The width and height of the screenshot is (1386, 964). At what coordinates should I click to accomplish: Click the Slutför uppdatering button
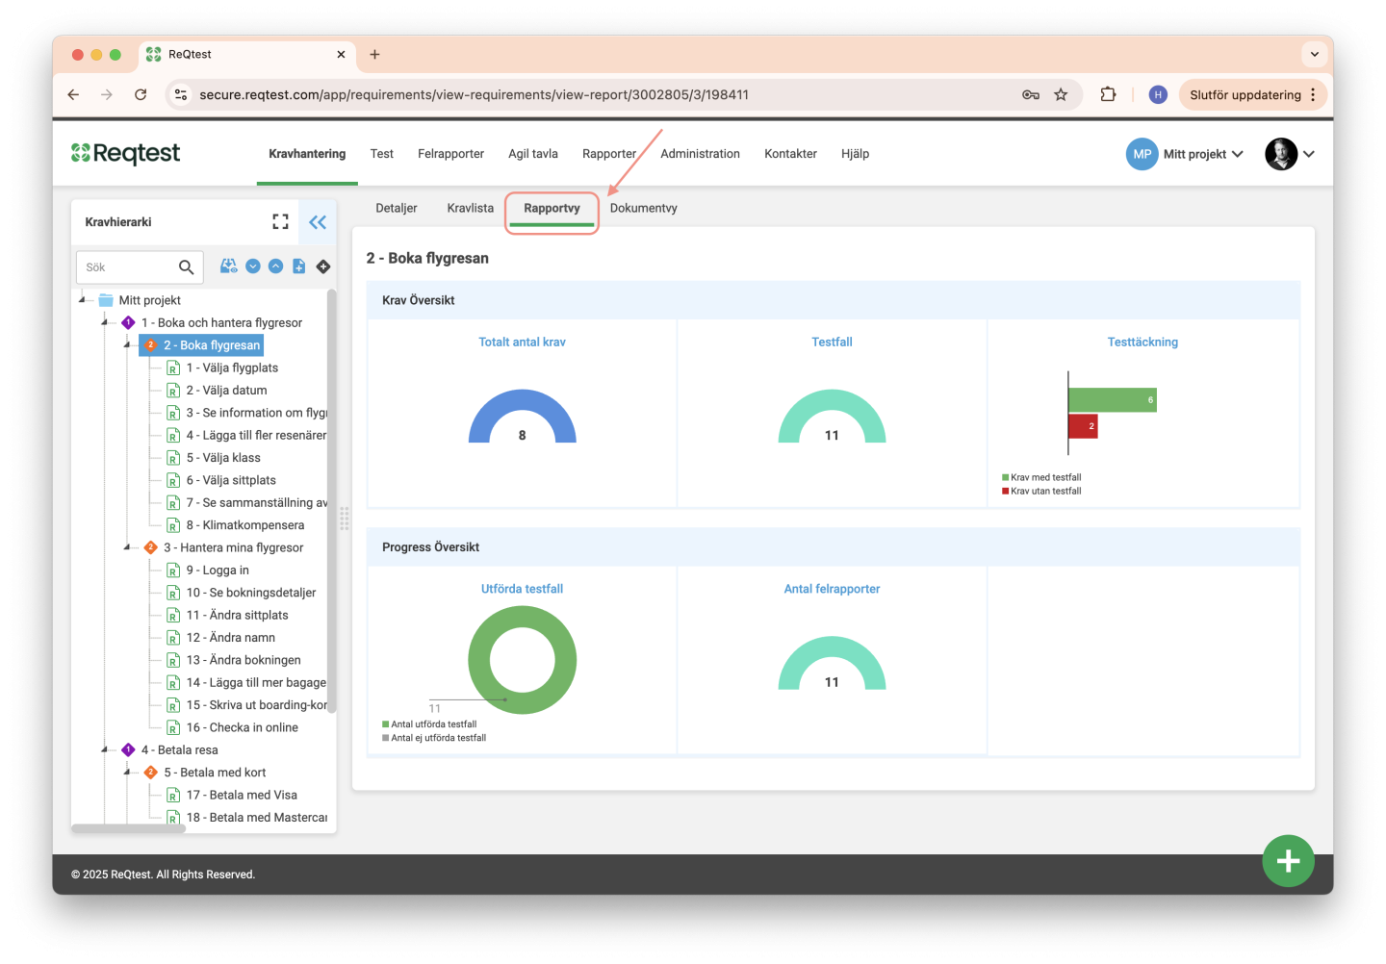coord(1245,94)
